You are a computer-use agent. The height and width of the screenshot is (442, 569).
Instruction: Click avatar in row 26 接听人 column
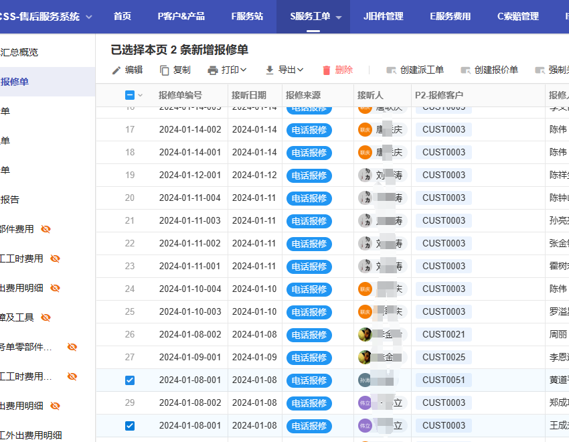365,334
